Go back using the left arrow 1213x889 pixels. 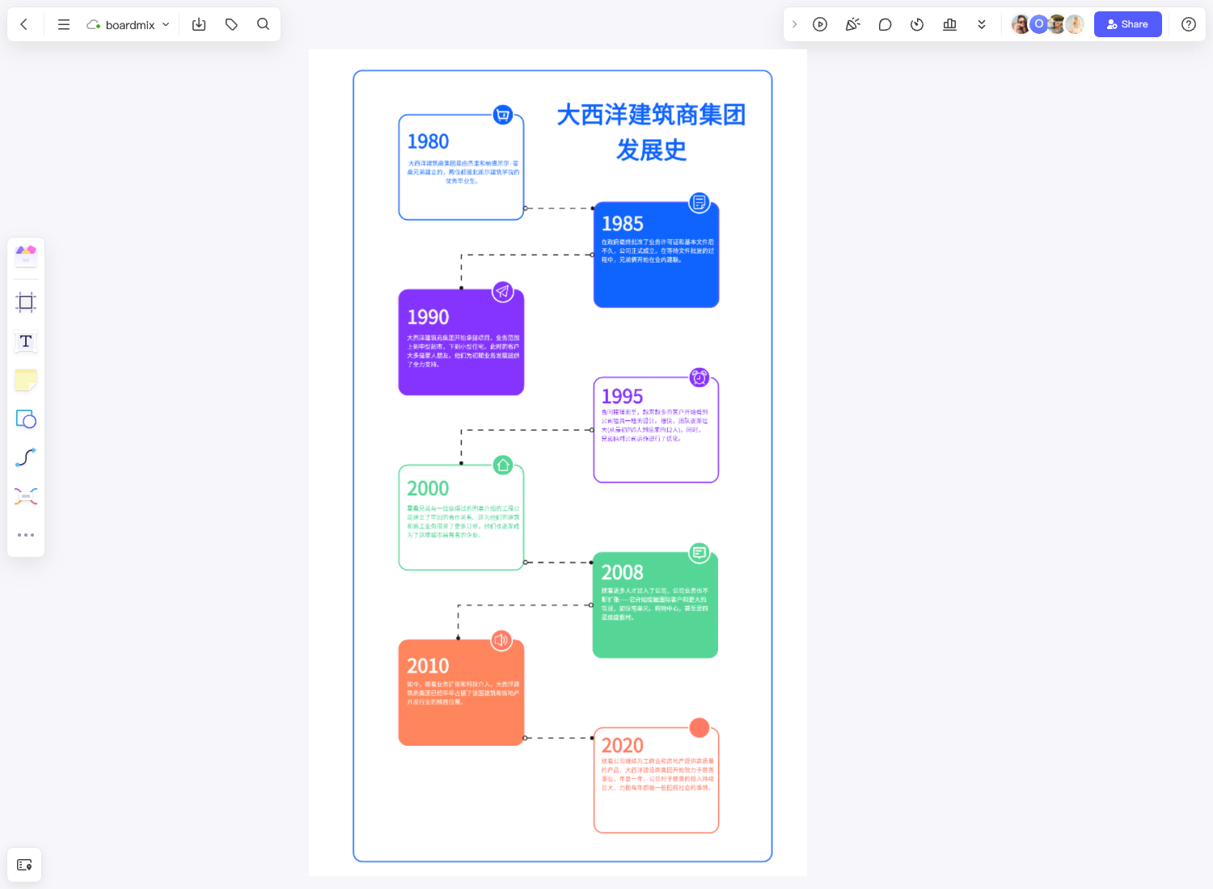(24, 24)
